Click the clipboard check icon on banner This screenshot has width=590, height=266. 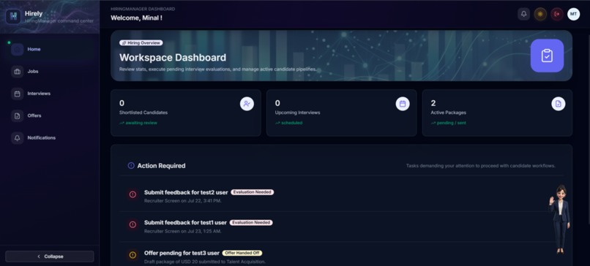click(547, 56)
